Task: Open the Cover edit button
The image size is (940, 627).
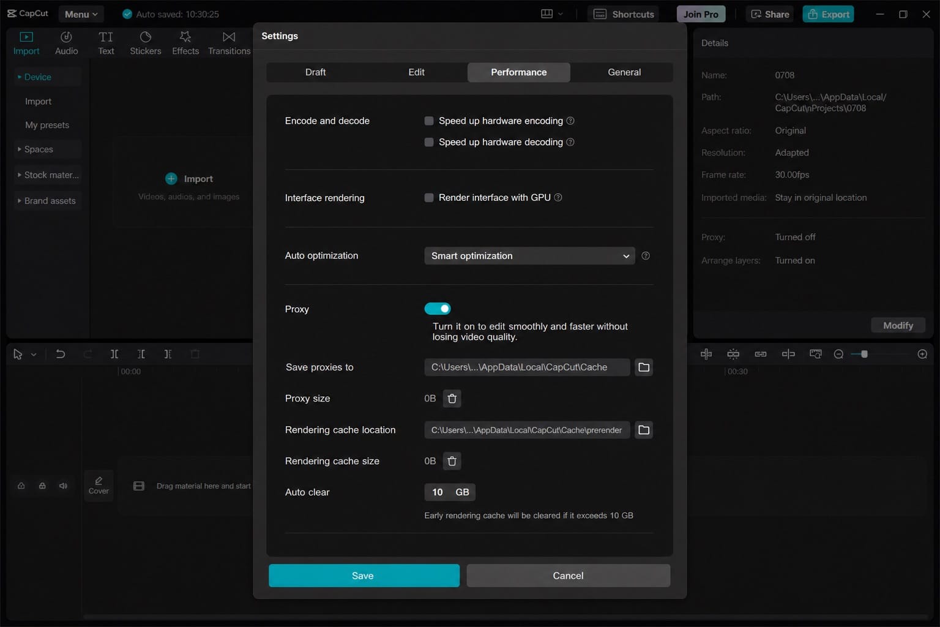Action: click(99, 486)
